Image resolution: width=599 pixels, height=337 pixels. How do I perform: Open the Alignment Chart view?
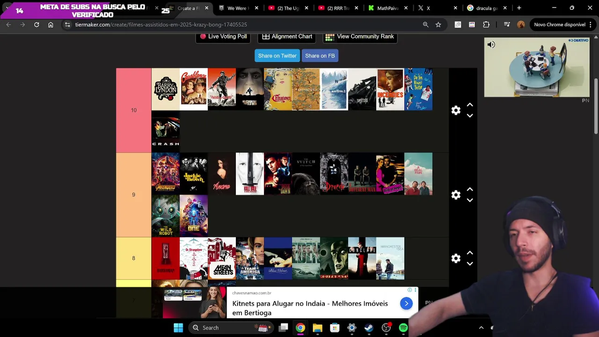tap(287, 37)
